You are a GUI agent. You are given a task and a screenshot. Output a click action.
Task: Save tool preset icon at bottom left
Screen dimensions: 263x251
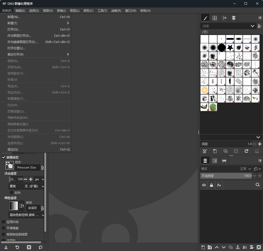[x=6, y=247]
